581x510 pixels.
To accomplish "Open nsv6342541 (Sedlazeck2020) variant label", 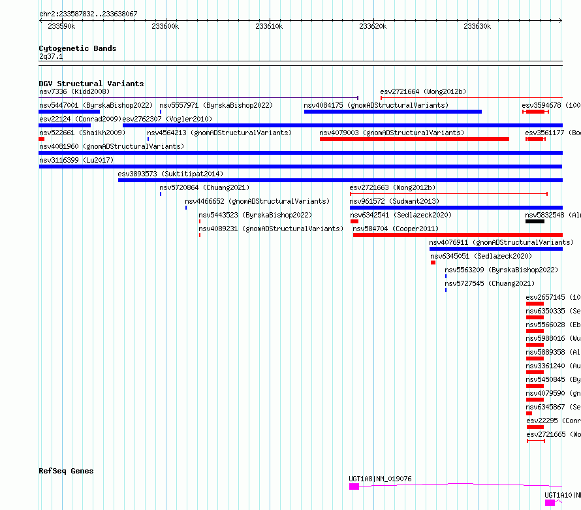I will tap(401, 215).
